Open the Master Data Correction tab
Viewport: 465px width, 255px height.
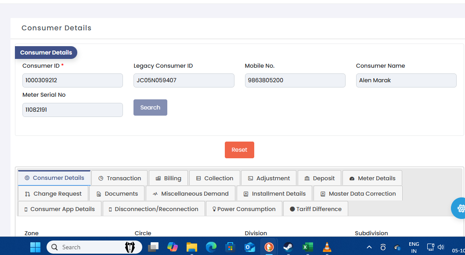click(x=358, y=193)
